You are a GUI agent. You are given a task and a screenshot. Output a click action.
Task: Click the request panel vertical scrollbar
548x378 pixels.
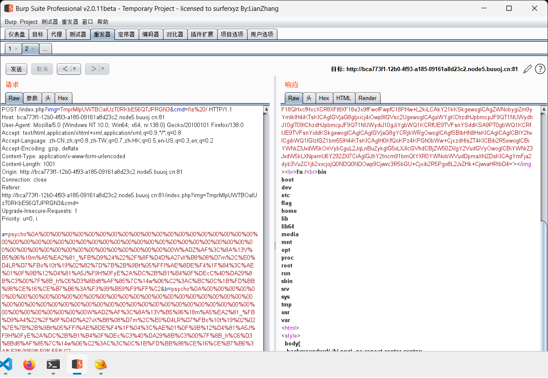266,229
